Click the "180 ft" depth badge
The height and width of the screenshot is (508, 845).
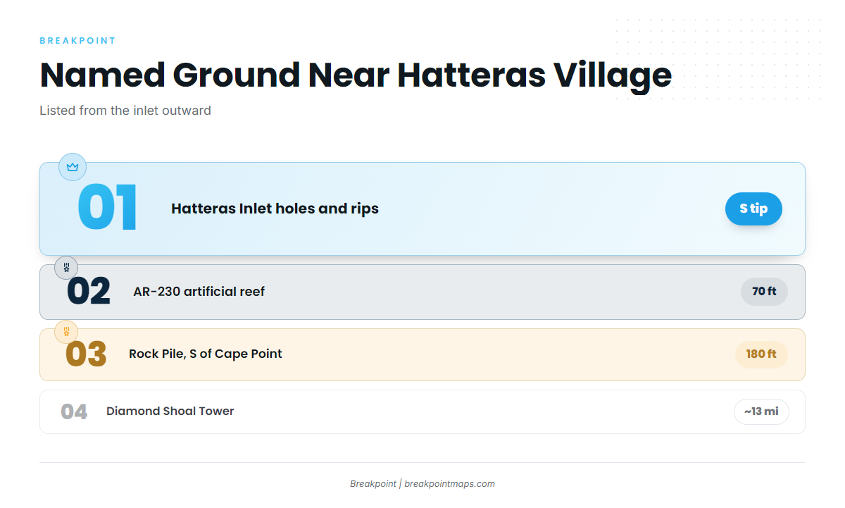[761, 354]
